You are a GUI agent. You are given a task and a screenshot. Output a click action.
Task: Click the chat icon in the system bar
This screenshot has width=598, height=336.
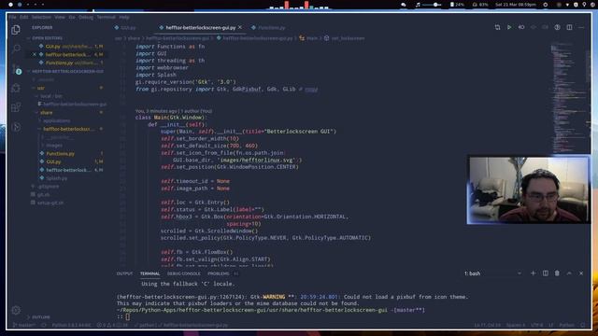click(x=403, y=5)
